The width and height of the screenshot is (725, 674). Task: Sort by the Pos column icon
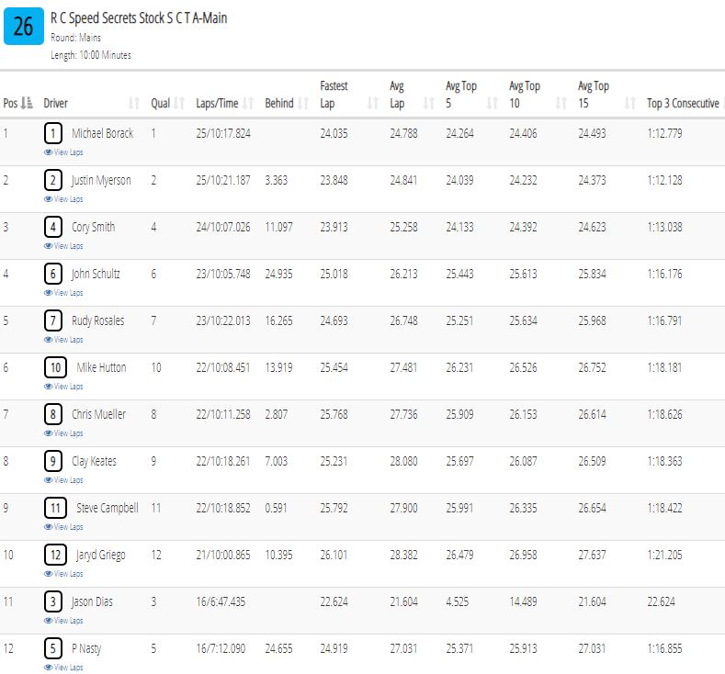pyautogui.click(x=27, y=103)
